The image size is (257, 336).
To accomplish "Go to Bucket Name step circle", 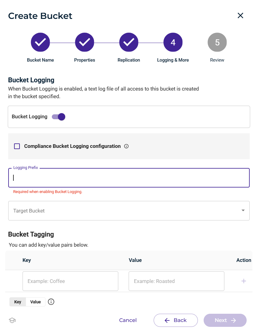I will click(x=40, y=42).
